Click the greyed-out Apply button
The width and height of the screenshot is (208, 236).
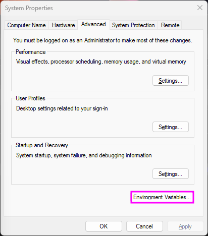coord(185,226)
